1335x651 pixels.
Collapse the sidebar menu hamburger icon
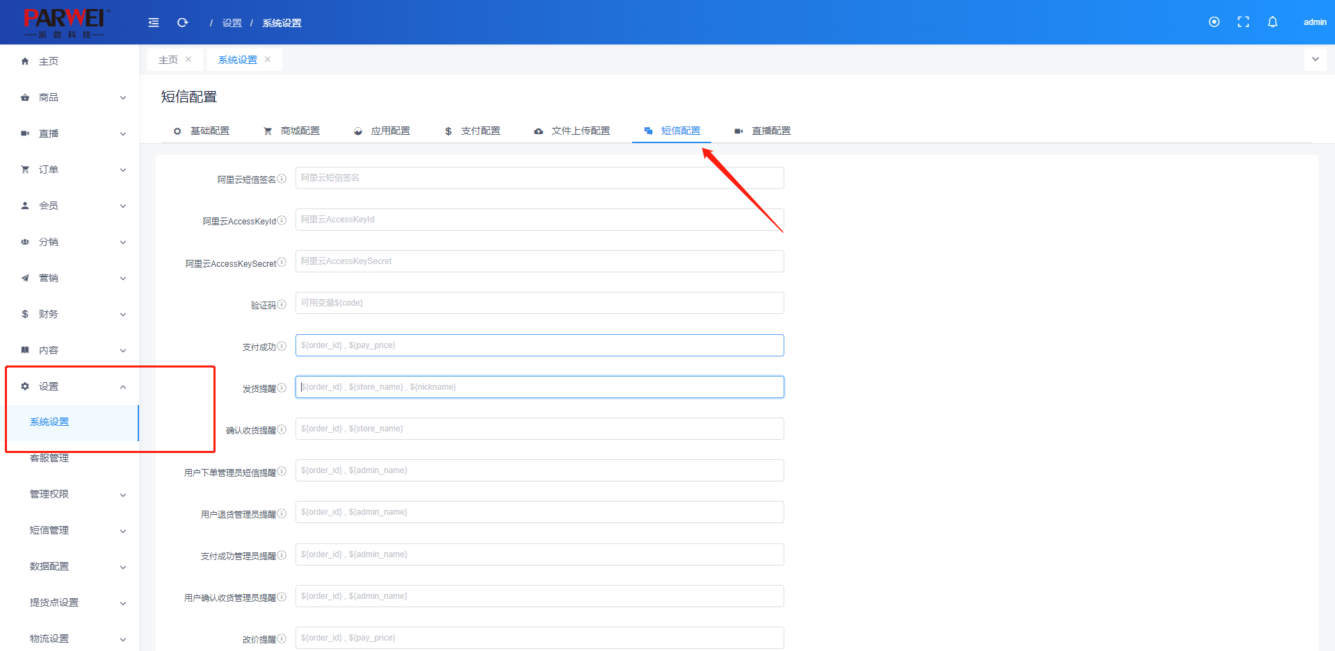[x=154, y=23]
